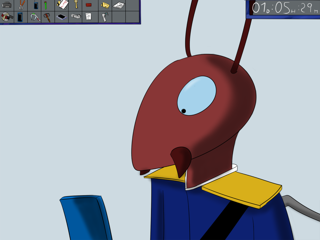The width and height of the screenshot is (320, 240).
Task: Click the 01D:05H:29M timer display
Action: 283,8
